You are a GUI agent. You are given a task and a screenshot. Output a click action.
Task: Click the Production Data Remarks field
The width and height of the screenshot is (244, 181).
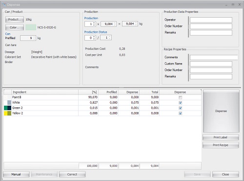click(211, 33)
